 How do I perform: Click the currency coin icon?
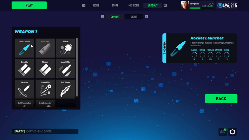point(220,5)
